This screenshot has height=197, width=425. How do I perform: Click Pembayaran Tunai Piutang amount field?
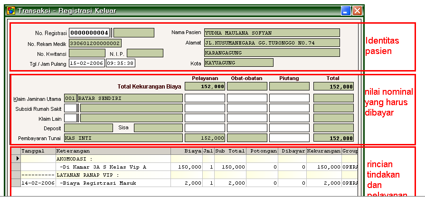(x=289, y=138)
